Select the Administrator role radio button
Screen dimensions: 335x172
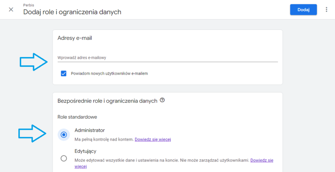(x=64, y=134)
